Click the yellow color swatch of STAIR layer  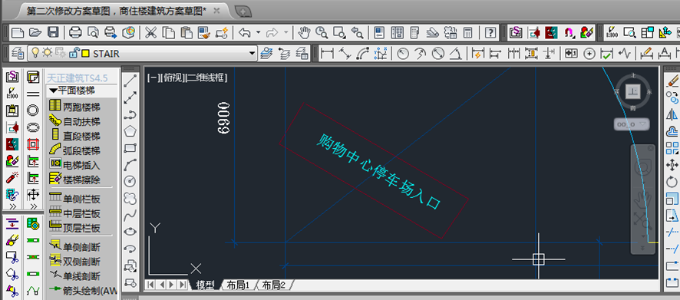tap(85, 54)
